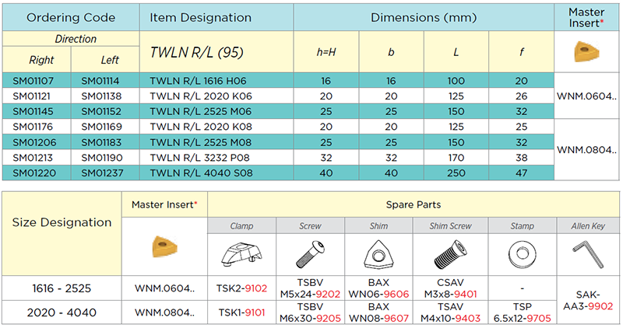
Task: Select ordering code SM01206
Action: coord(34,142)
